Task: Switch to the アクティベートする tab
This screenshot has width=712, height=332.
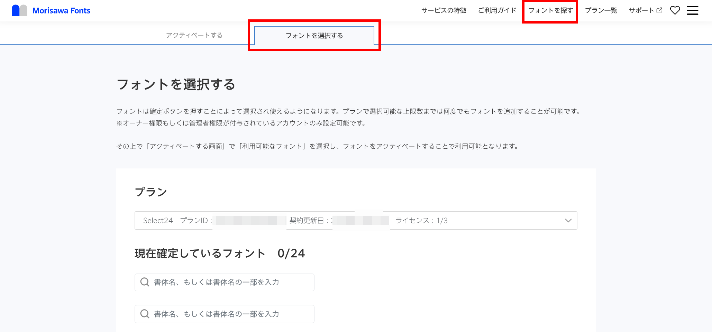Action: pos(194,35)
